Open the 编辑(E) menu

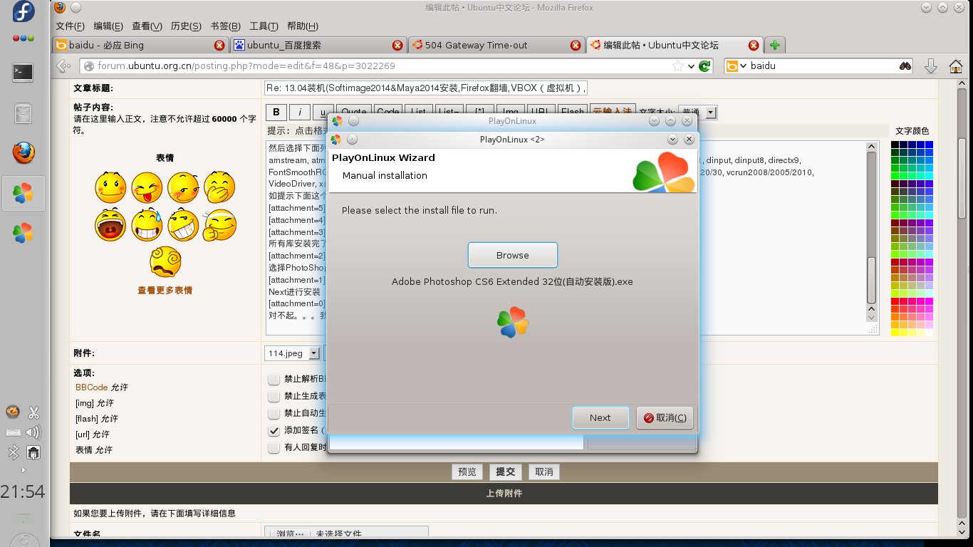[x=108, y=26]
